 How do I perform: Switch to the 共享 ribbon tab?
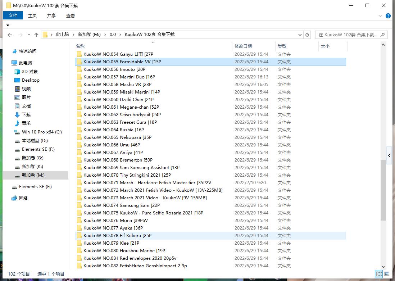(x=51, y=15)
